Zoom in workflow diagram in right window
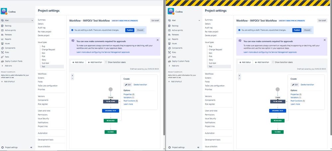Screen dimensions: 332x151 240,75
